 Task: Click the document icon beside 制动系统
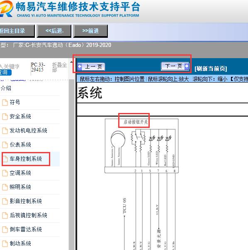click(x=5, y=244)
